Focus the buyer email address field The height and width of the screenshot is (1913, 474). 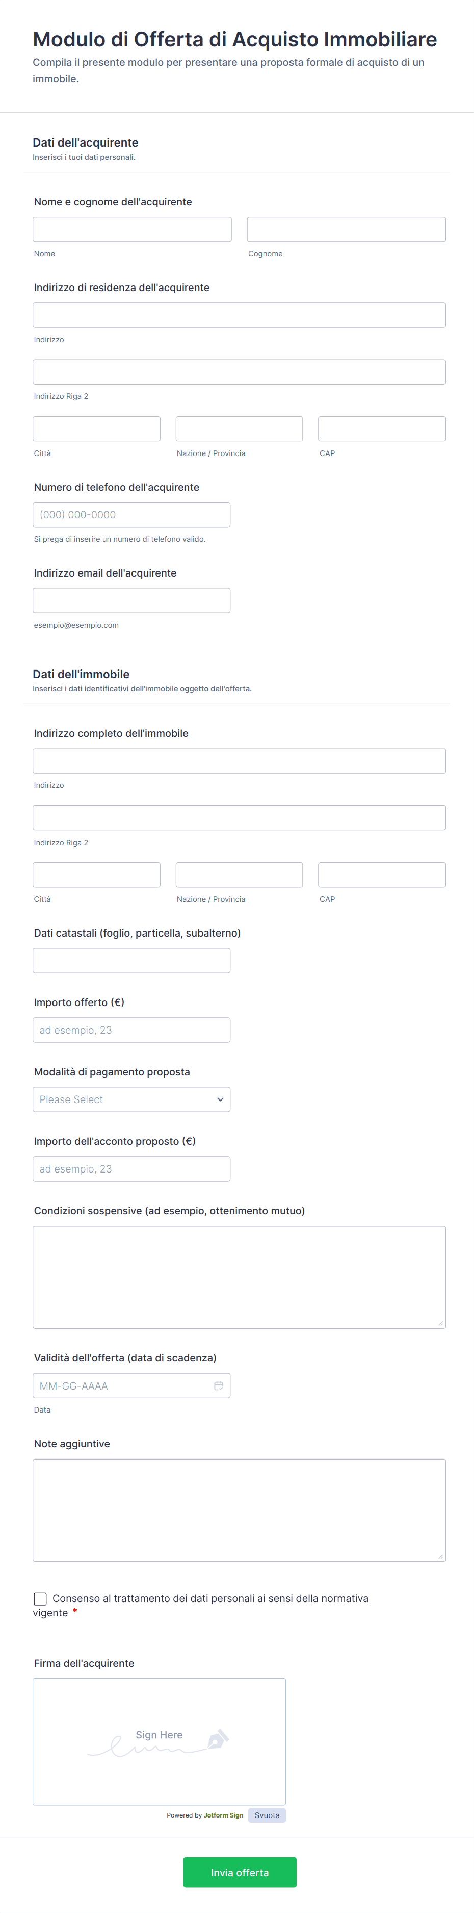(131, 601)
